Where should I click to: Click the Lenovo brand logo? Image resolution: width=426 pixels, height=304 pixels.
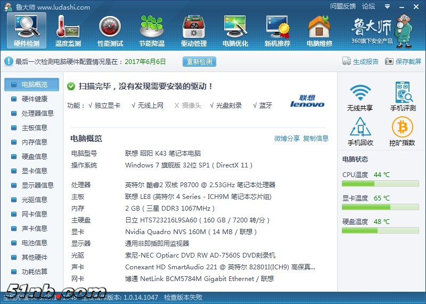(307, 101)
